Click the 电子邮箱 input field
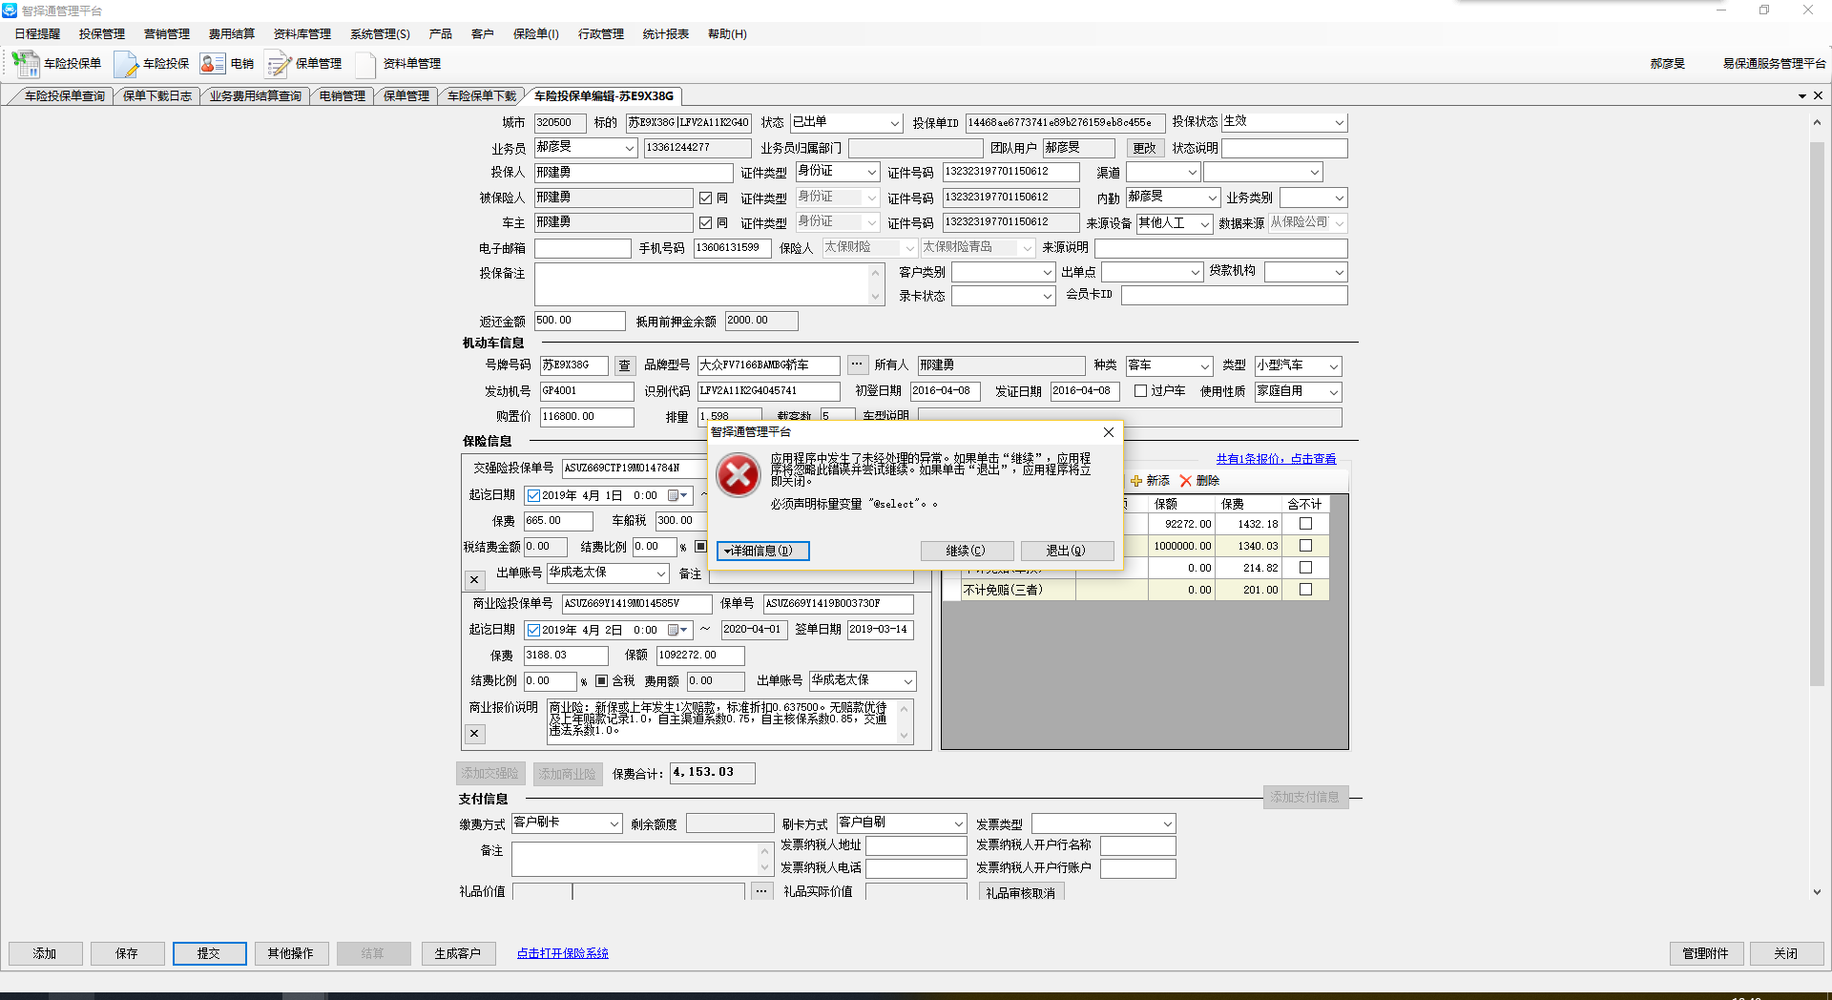Image resolution: width=1832 pixels, height=1000 pixels. pyautogui.click(x=582, y=248)
